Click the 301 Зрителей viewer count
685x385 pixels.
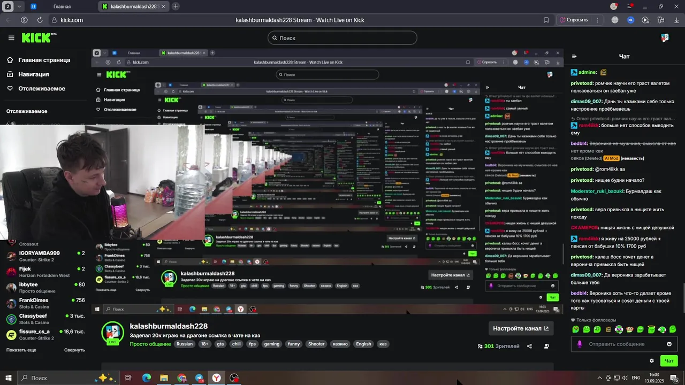(498, 346)
